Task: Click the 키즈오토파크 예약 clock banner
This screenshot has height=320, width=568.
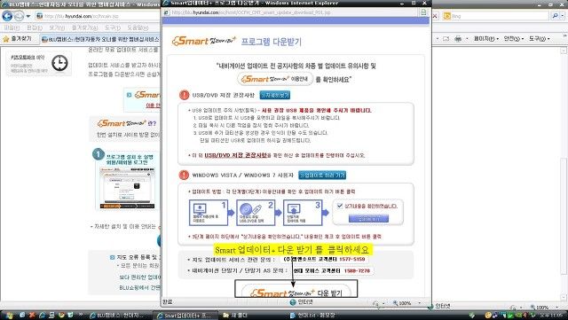Action: 38,63
